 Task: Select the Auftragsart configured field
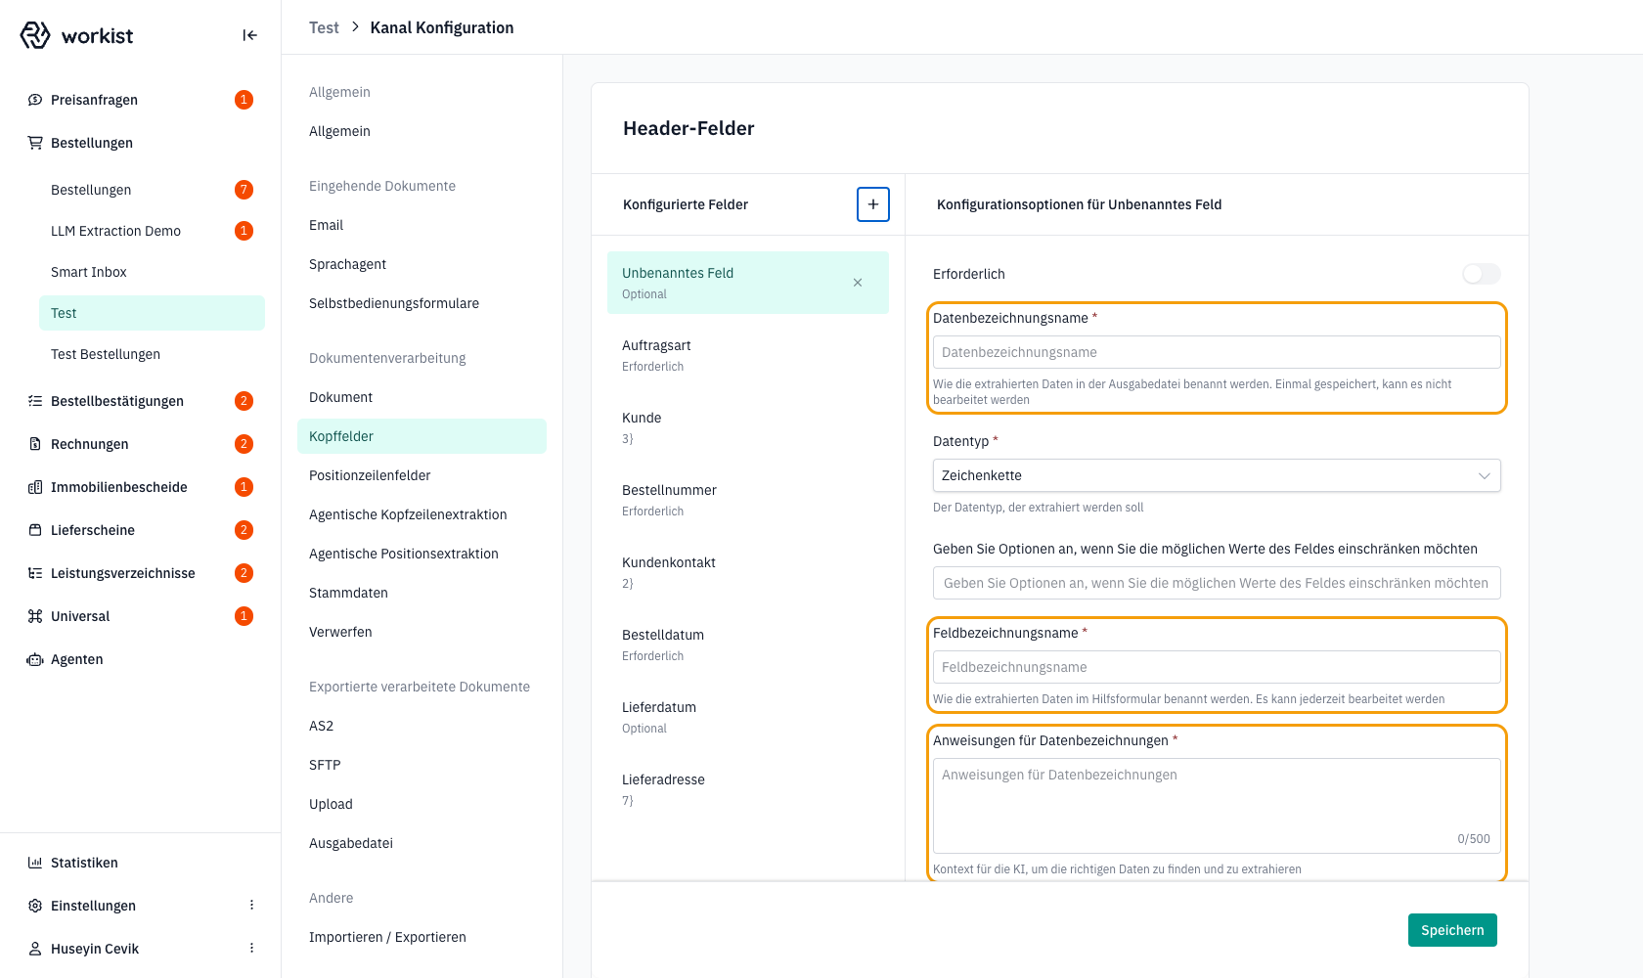[x=748, y=355]
